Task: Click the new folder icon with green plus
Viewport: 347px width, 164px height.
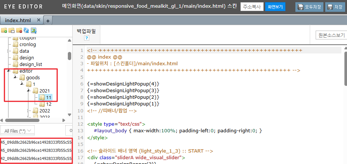Action: (4, 30)
